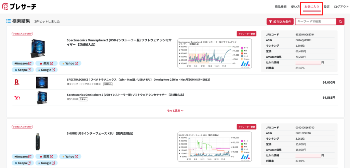The image size is (350, 168).
Task: Click the Omnisphere 2 price history chart
Action: coord(214,53)
